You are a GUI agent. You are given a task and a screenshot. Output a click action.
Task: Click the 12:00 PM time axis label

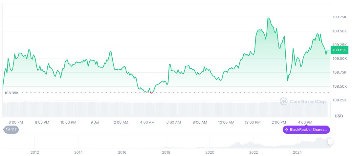pyautogui.click(x=253, y=122)
